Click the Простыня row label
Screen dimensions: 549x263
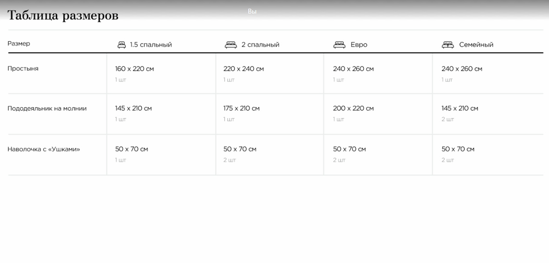click(23, 69)
